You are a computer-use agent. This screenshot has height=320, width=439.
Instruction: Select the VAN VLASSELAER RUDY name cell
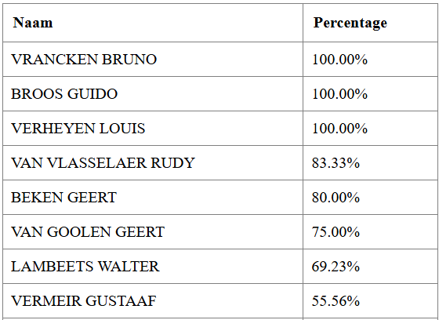tap(153, 163)
